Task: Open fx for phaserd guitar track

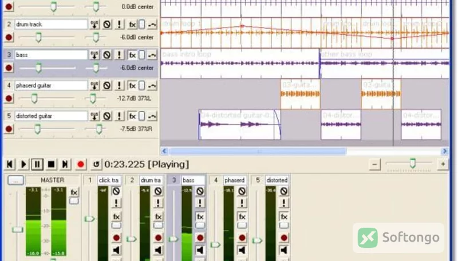Action: point(132,85)
